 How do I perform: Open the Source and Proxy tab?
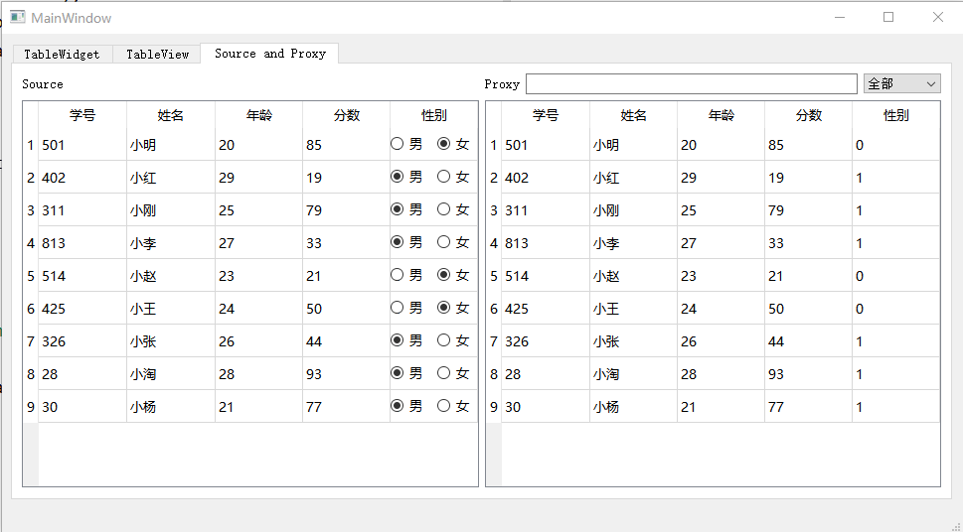[269, 54]
